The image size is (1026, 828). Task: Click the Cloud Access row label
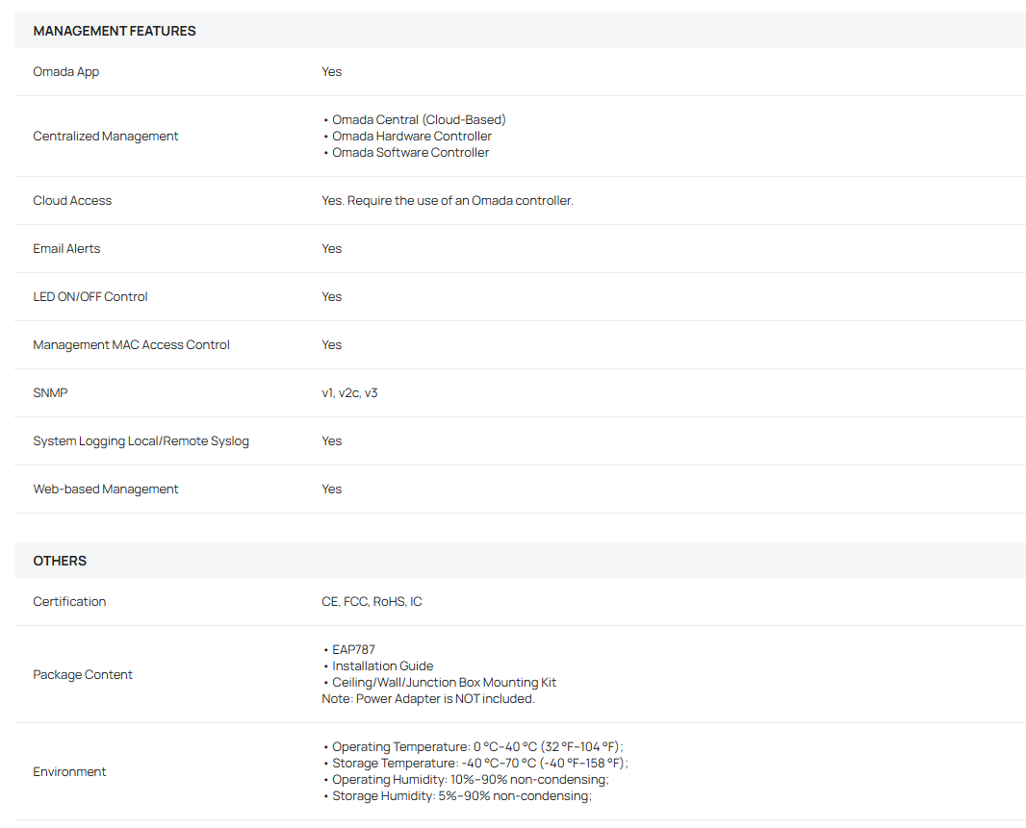[x=72, y=201]
